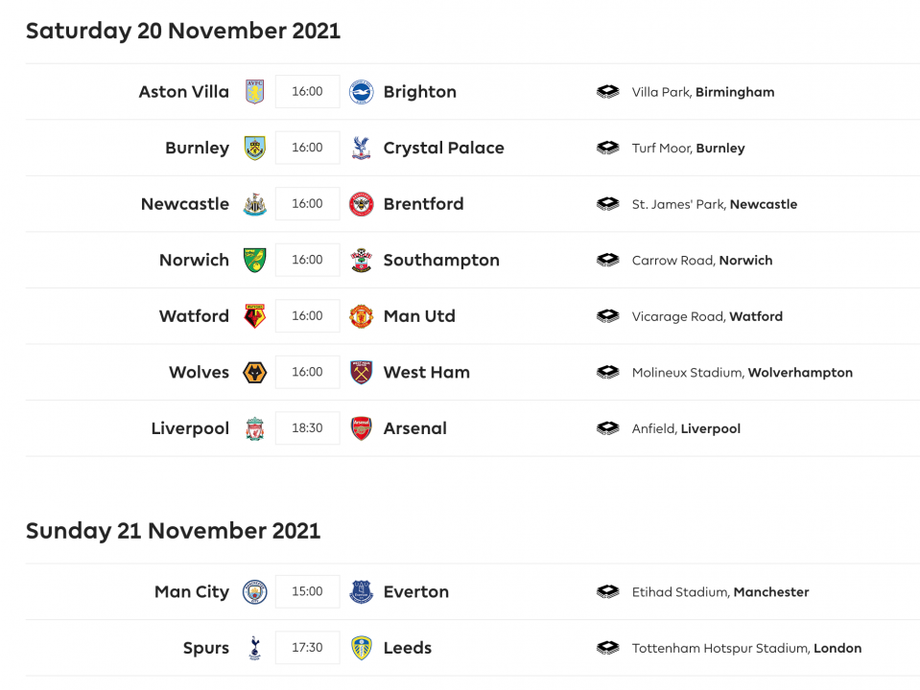This screenshot has height=690, width=920.
Task: Click the Wolves wolf-head crest
Action: [x=254, y=372]
